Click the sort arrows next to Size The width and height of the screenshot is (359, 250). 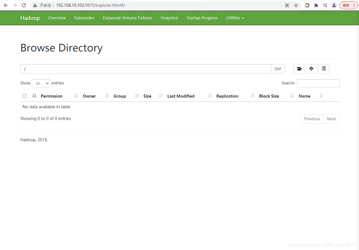(x=161, y=96)
